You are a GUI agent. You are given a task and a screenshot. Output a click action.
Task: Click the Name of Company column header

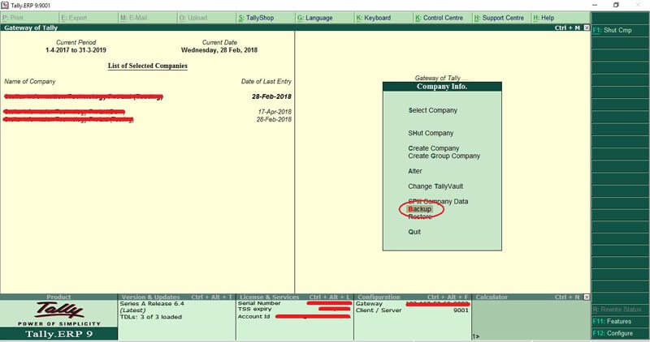tap(30, 82)
